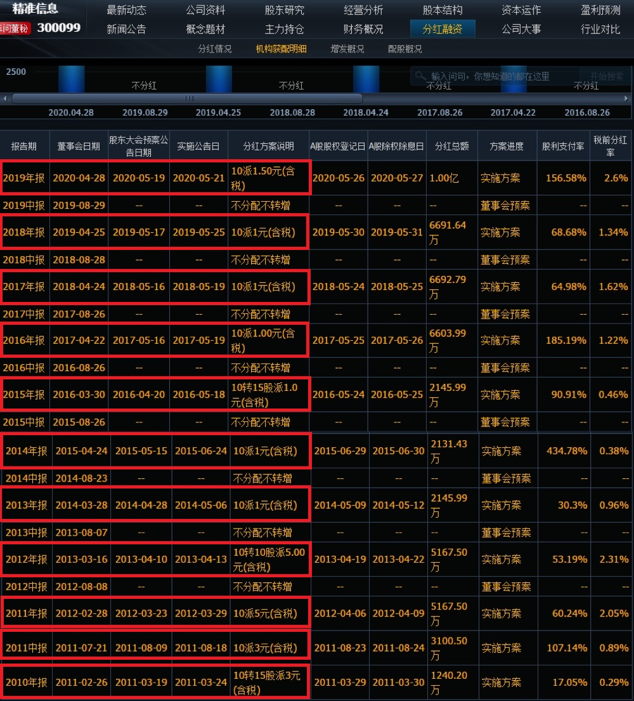This screenshot has height=701, width=634.
Task: Open the 经营分析 tab
Action: [x=363, y=10]
